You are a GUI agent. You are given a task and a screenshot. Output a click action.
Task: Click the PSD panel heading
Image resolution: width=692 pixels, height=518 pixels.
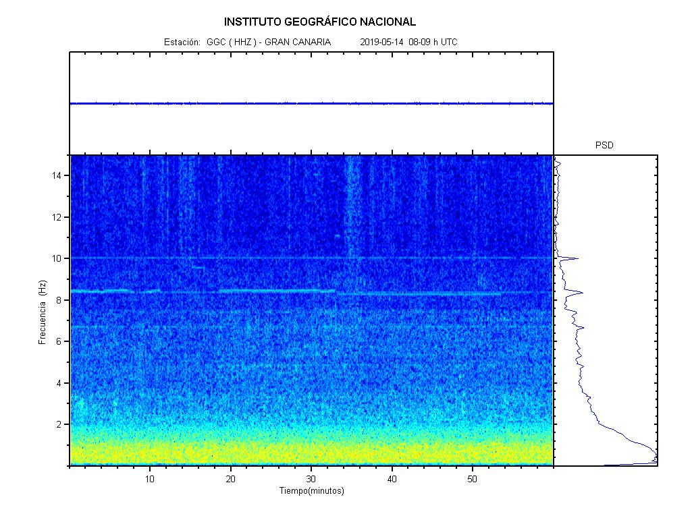tap(604, 146)
